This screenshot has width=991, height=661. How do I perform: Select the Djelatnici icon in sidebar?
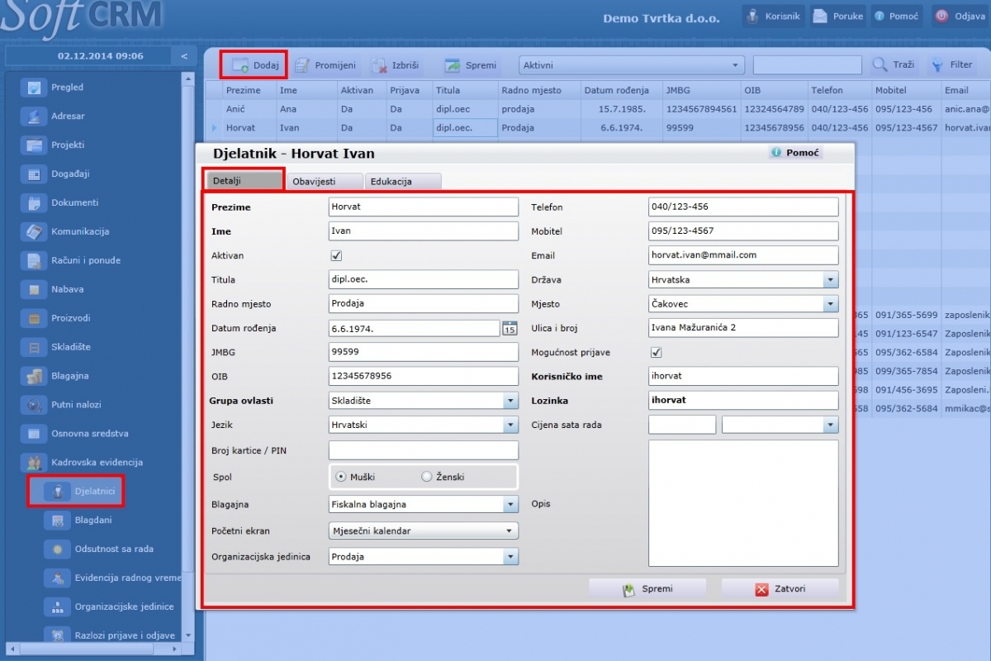tap(57, 492)
